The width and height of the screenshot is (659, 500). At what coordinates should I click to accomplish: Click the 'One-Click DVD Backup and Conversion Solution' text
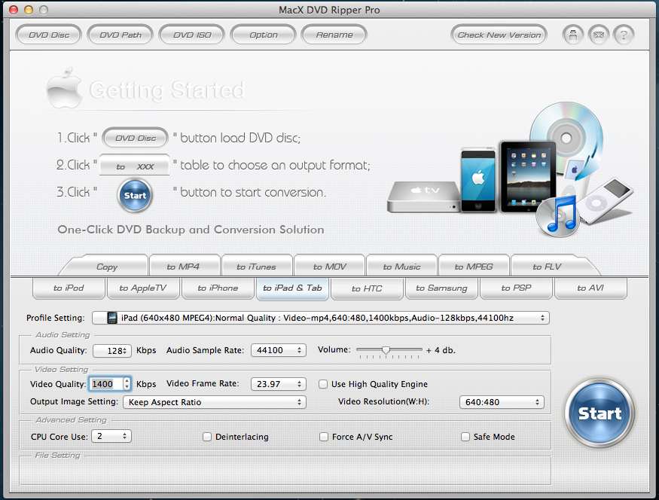tap(191, 230)
